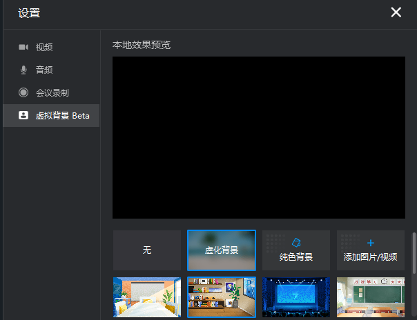
Task: Click the microphone icon for 音频
Action: pos(23,70)
